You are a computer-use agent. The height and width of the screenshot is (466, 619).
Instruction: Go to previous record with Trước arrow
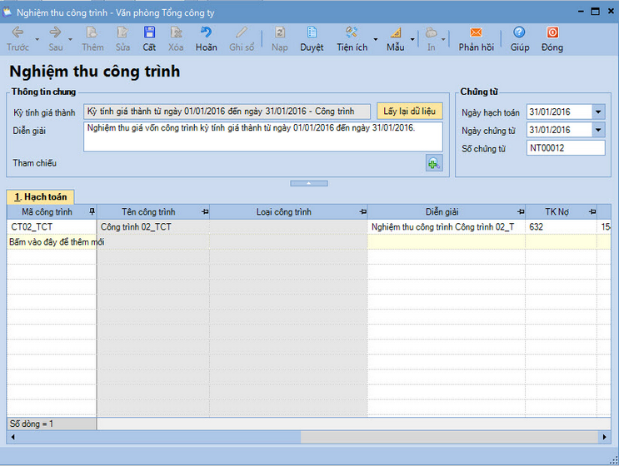pyautogui.click(x=17, y=32)
